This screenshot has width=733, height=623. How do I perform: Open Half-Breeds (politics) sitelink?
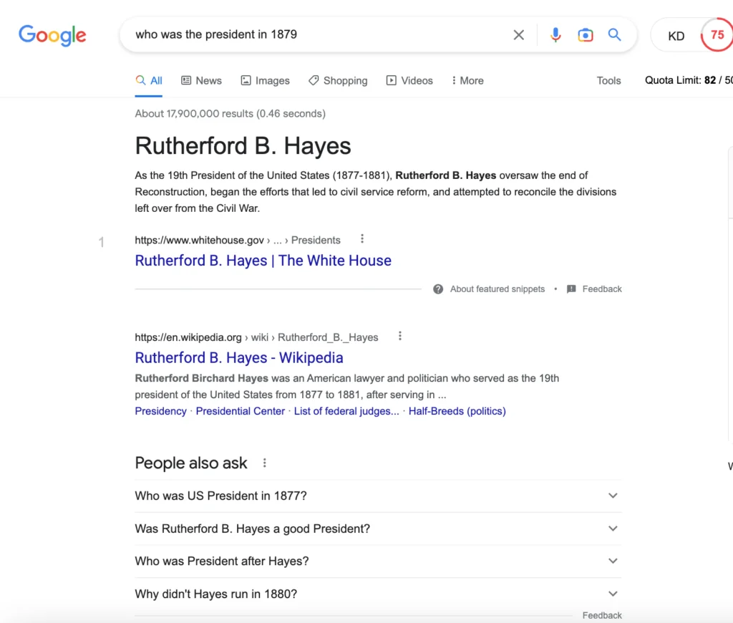coord(457,411)
